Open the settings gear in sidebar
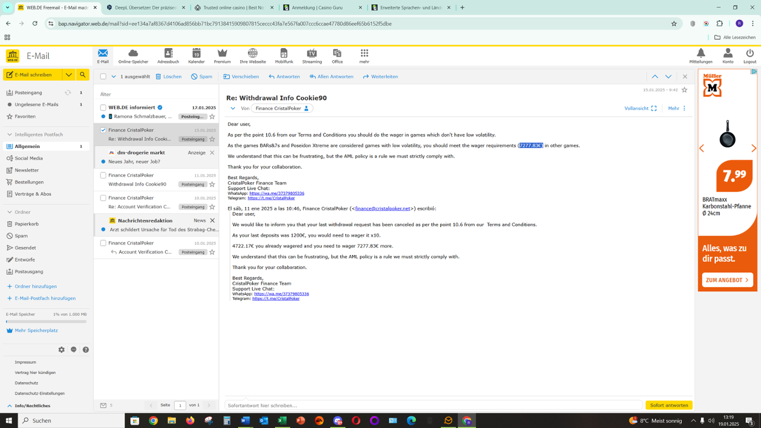This screenshot has width=761, height=428. 61,350
